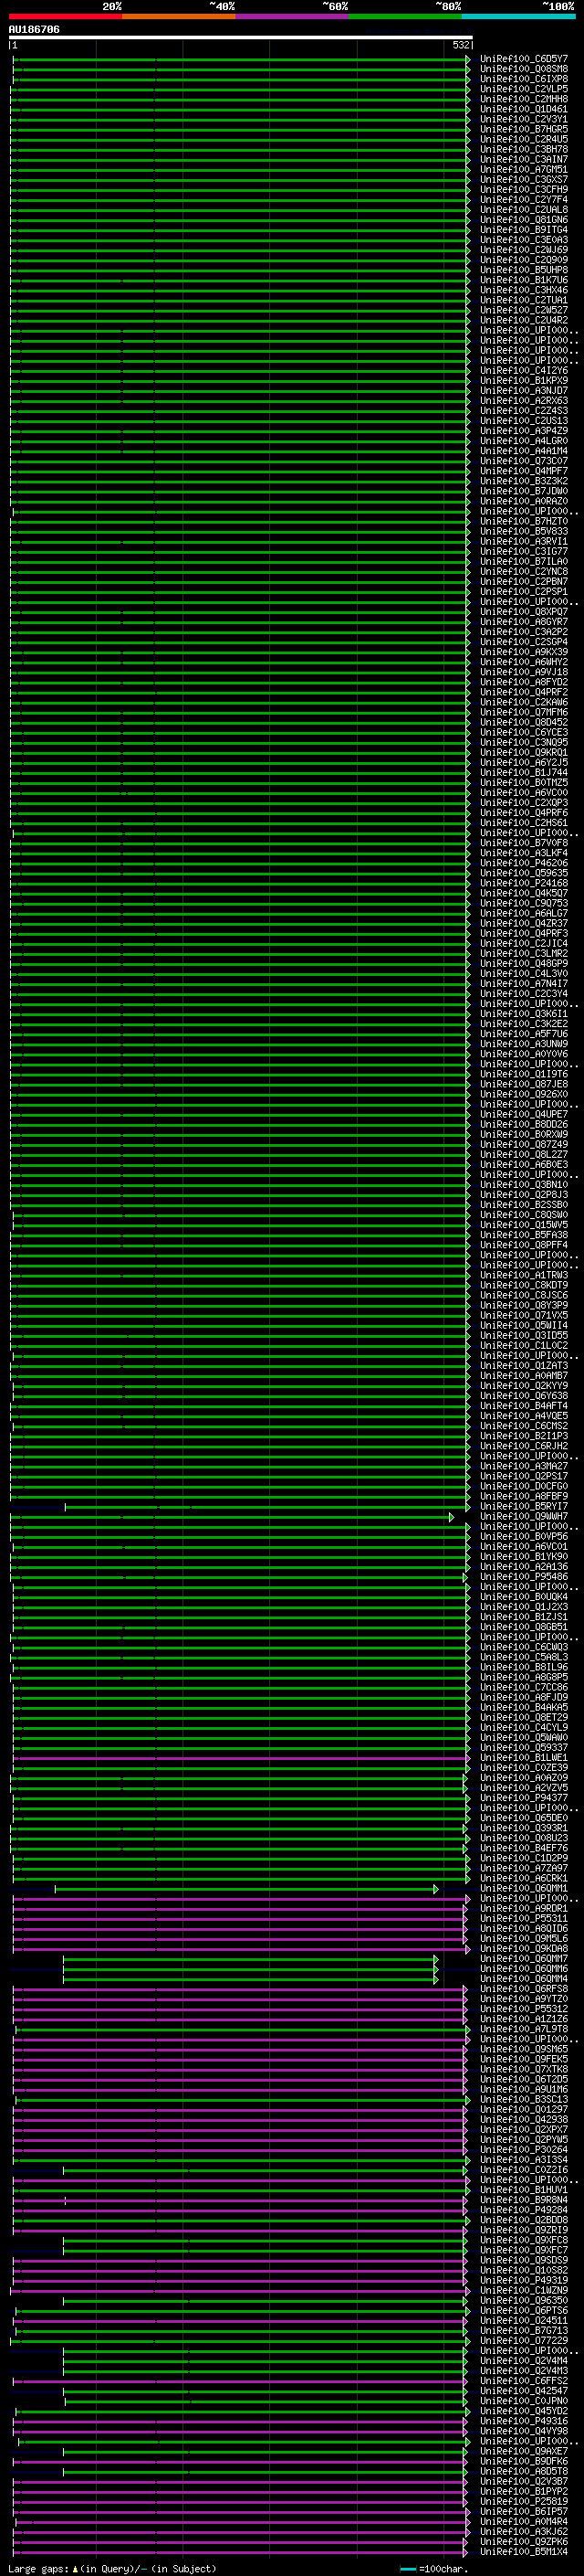
Task: Select the UniRef100_Q8ET29 label
Action: click(x=524, y=1717)
